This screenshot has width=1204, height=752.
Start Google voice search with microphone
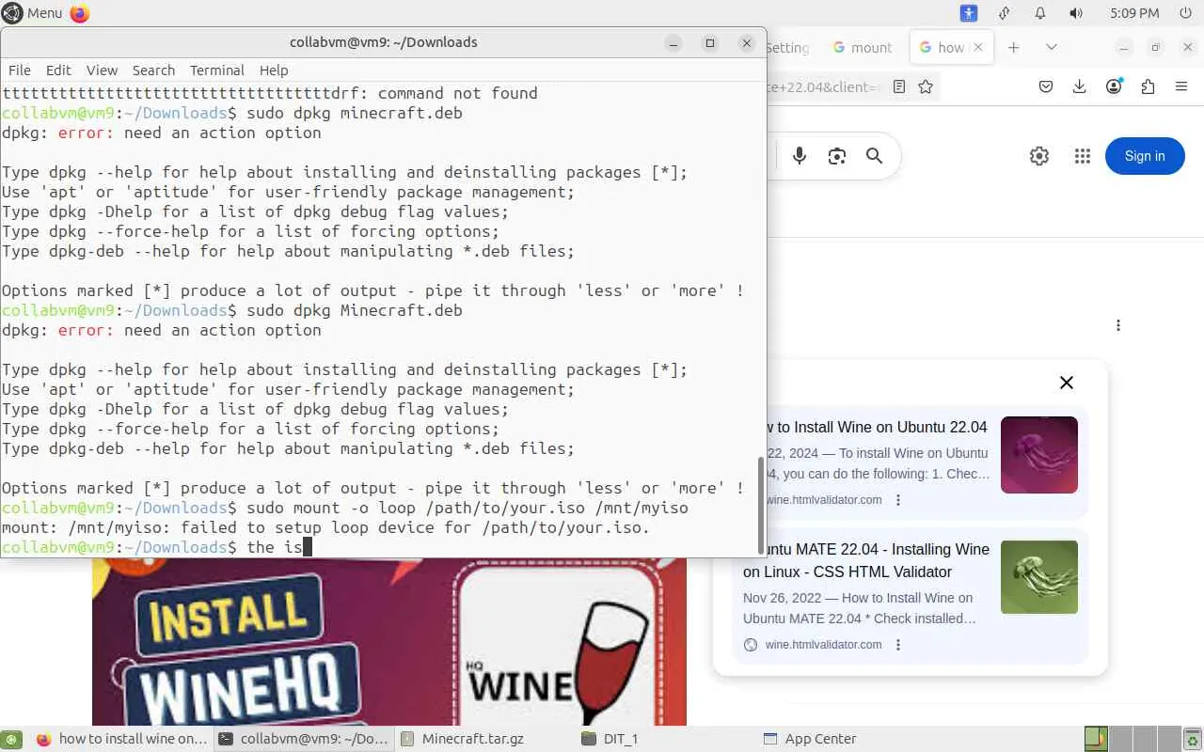[800, 156]
